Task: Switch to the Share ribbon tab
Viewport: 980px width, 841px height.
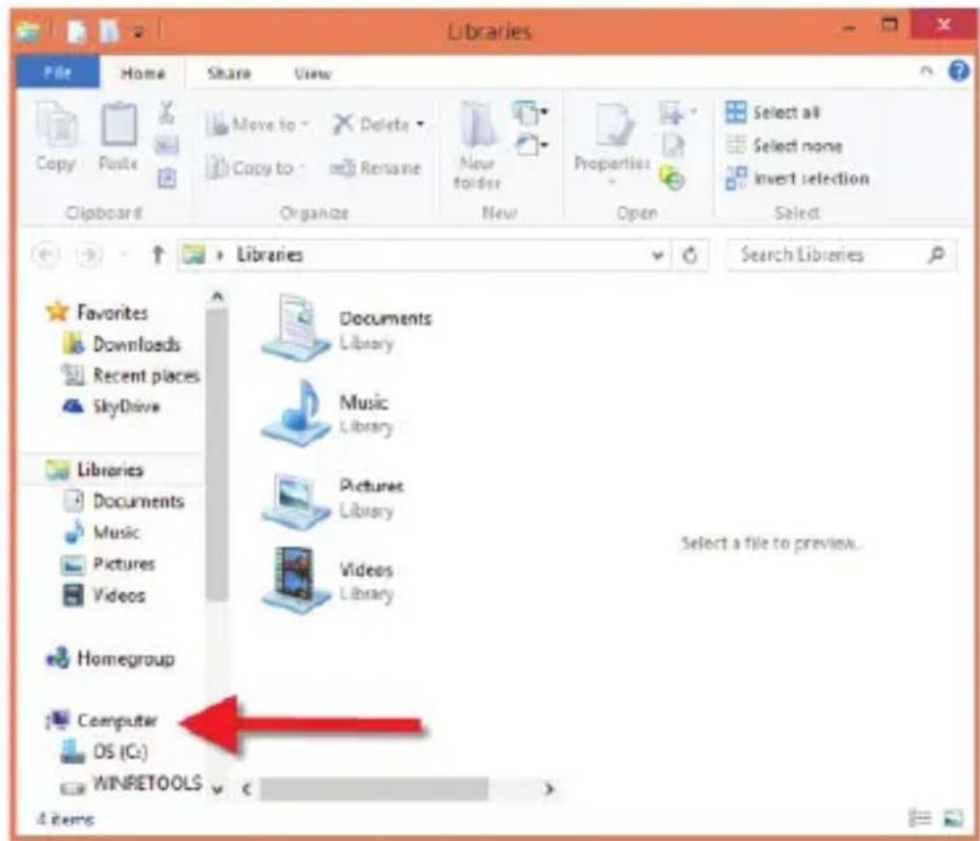Action: coord(229,73)
